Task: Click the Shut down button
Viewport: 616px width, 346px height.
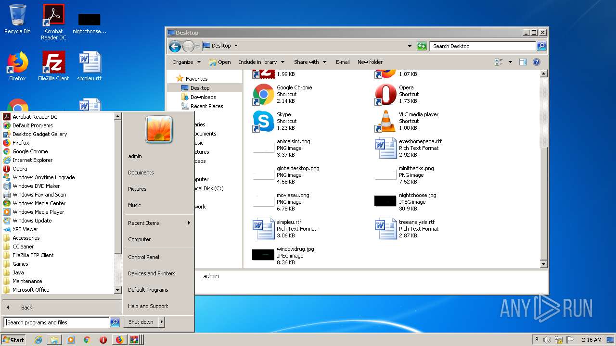Action: (141, 322)
